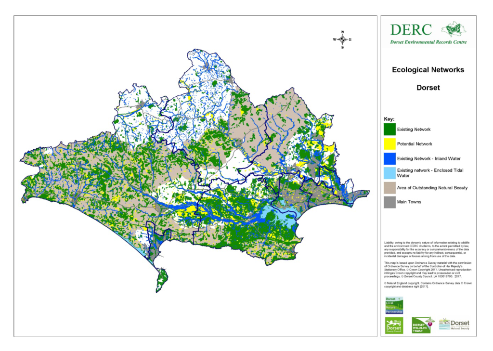Screen dimensions: 493x351
Task: Click the Dorset Natural Beauty logo
Action: coord(454,325)
